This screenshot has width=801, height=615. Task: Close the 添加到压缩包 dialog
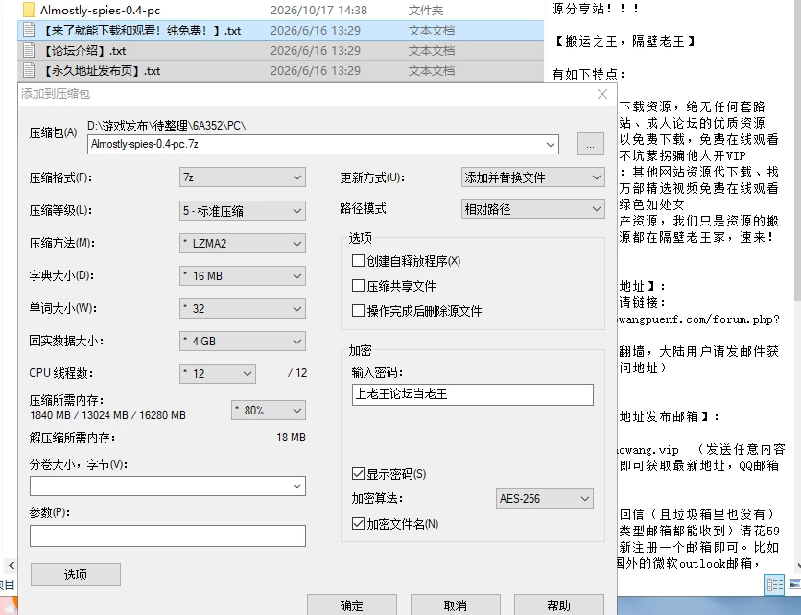pos(602,94)
